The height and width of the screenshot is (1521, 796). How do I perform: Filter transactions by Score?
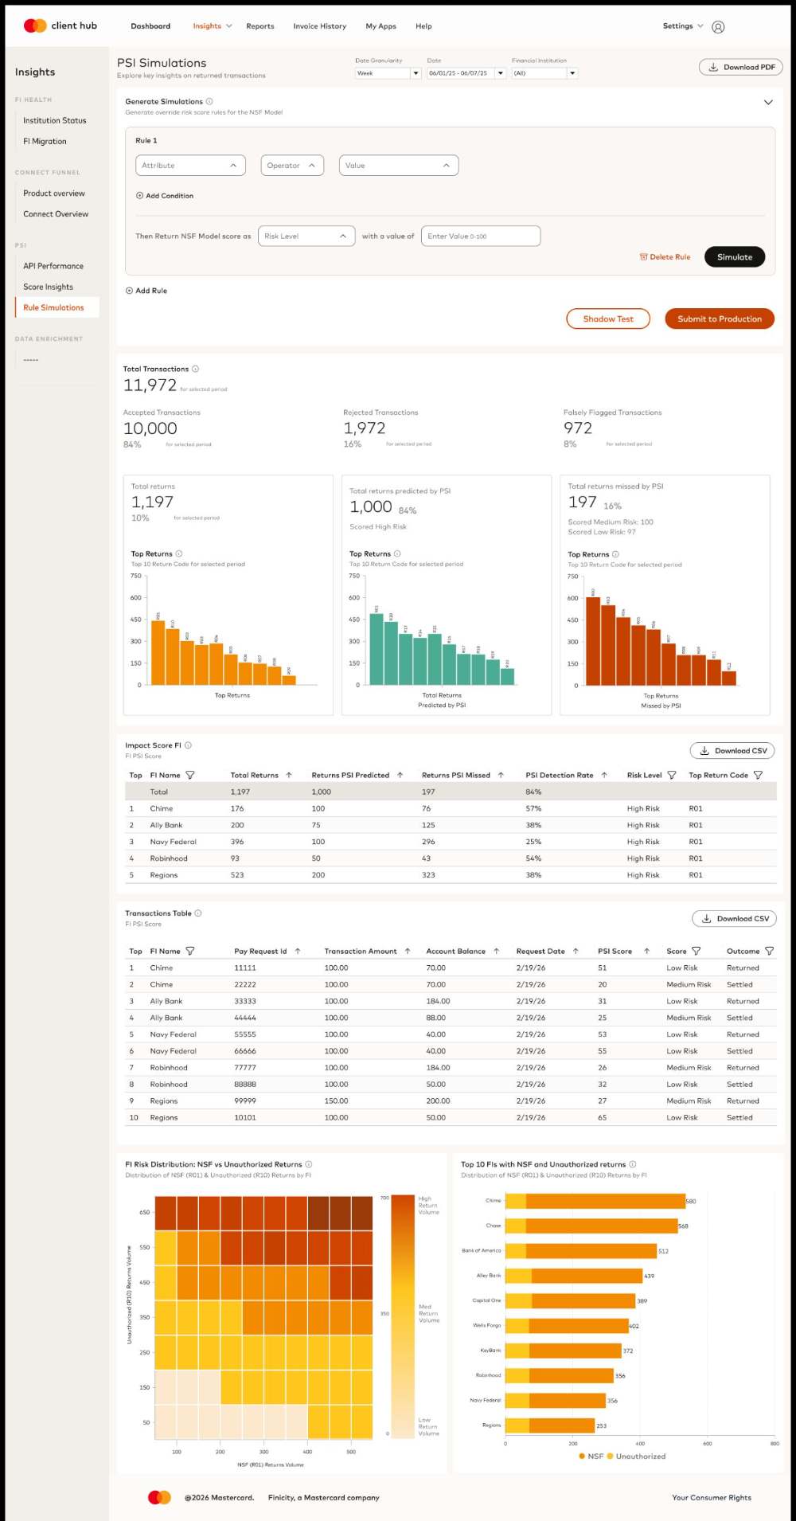point(696,951)
